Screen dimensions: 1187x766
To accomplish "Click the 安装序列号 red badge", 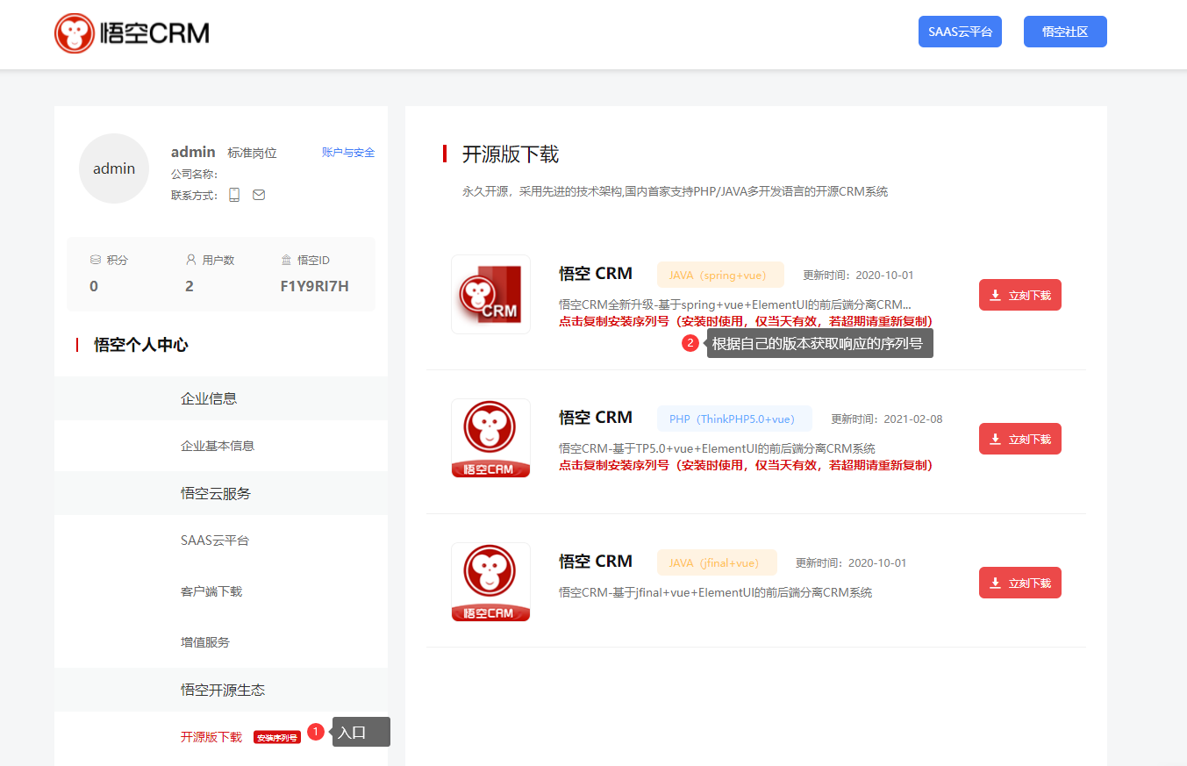I will click(x=277, y=738).
